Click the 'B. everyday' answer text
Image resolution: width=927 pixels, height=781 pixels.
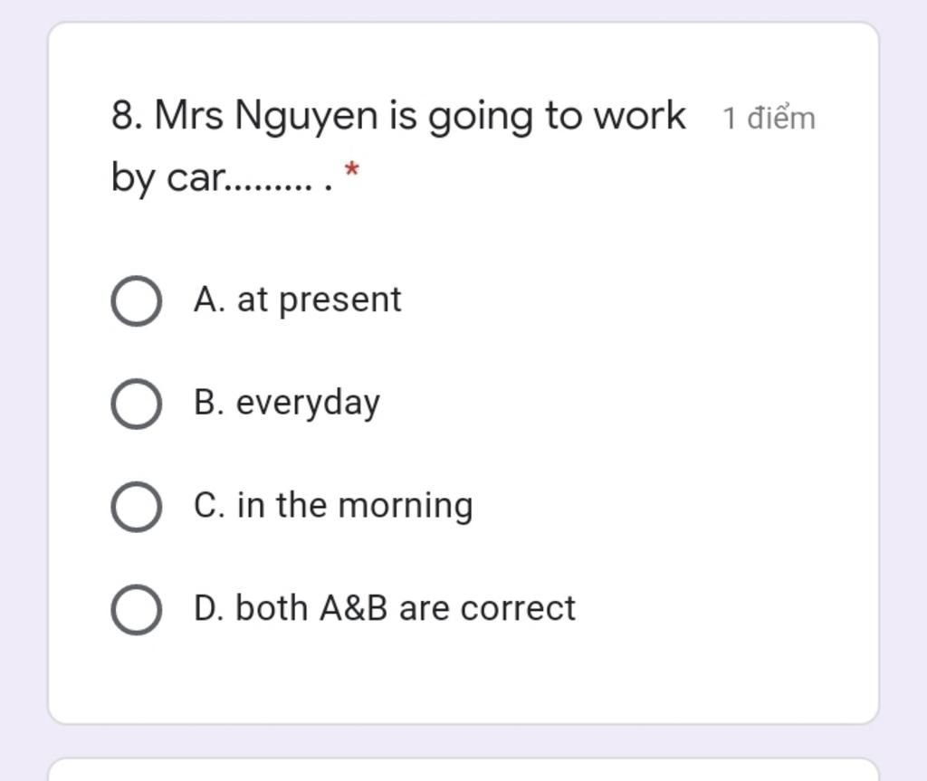(287, 403)
